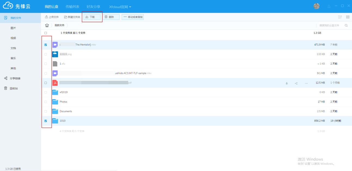
Task: Click the 搜索我的云盘文件 search field
Action: tap(329, 25)
